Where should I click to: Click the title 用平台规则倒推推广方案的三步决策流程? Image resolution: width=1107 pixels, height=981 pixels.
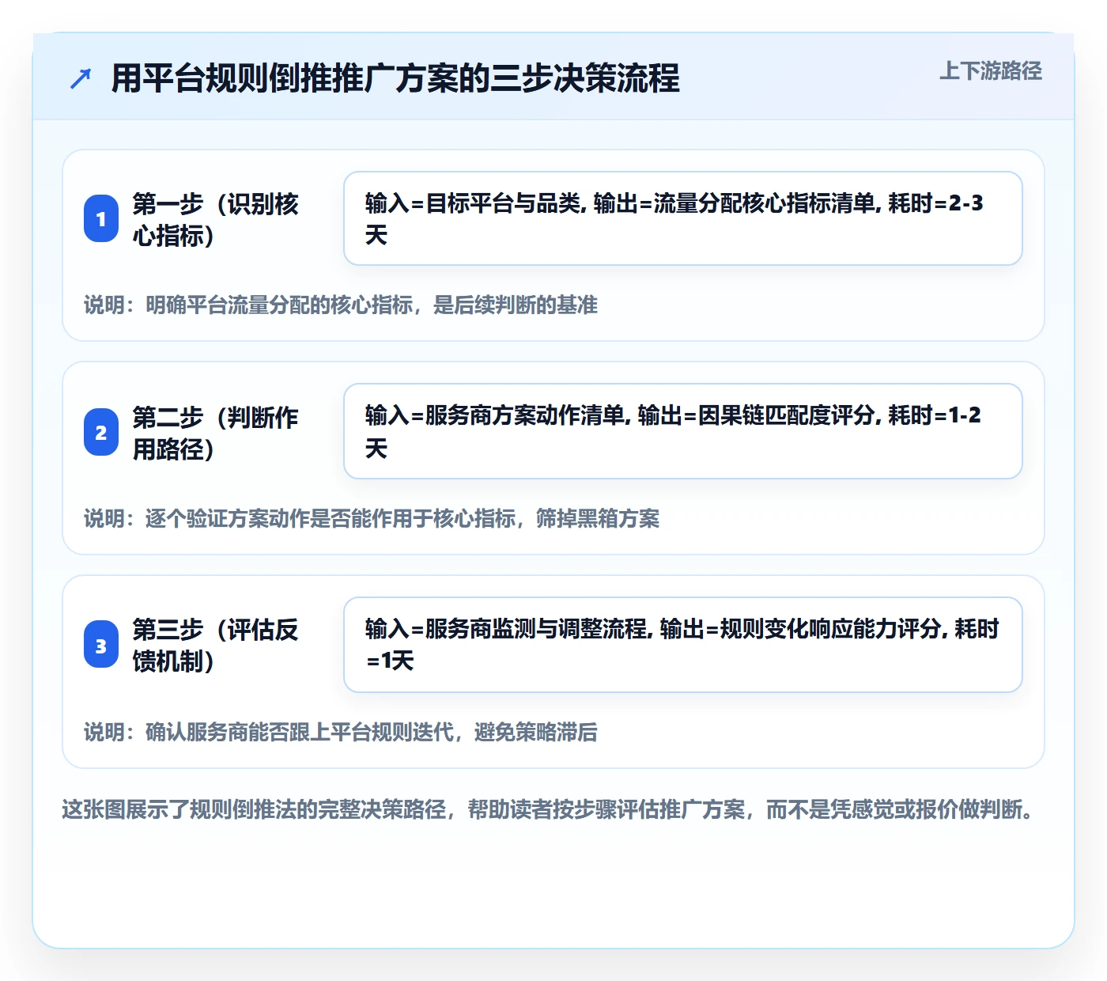[395, 78]
